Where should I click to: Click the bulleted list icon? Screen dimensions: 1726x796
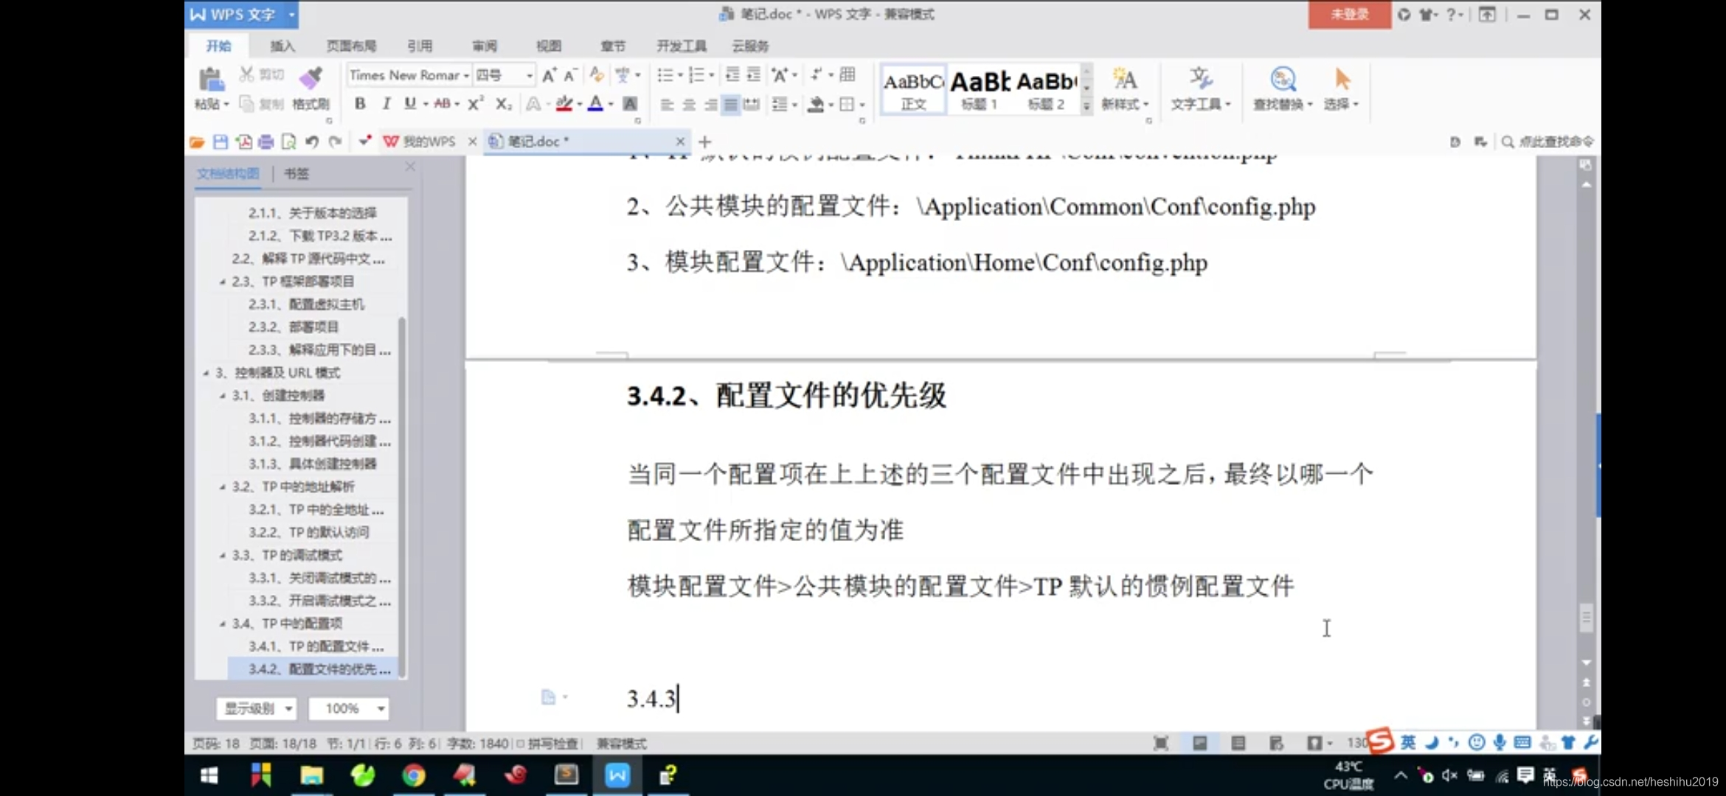(665, 75)
